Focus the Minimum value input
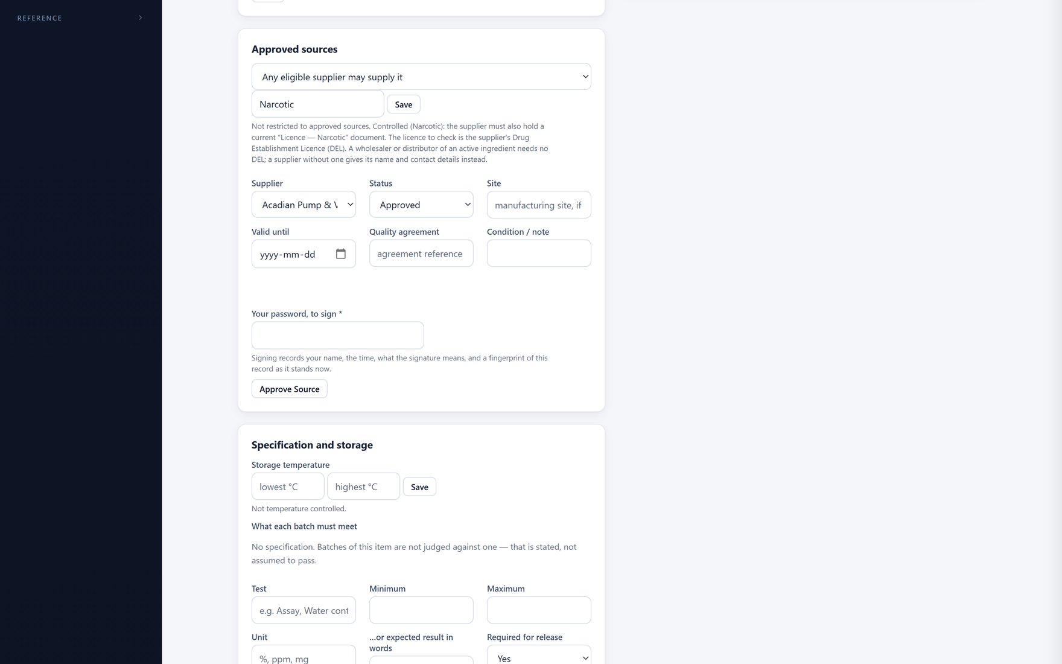Image resolution: width=1062 pixels, height=664 pixels. click(421, 610)
